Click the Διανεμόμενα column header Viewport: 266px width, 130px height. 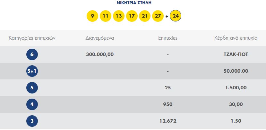point(100,38)
